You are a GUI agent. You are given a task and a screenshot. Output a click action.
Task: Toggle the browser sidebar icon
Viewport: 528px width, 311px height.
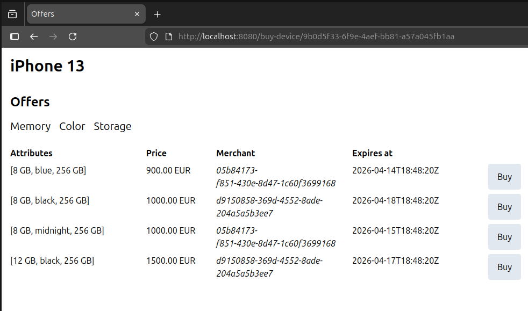click(x=15, y=37)
